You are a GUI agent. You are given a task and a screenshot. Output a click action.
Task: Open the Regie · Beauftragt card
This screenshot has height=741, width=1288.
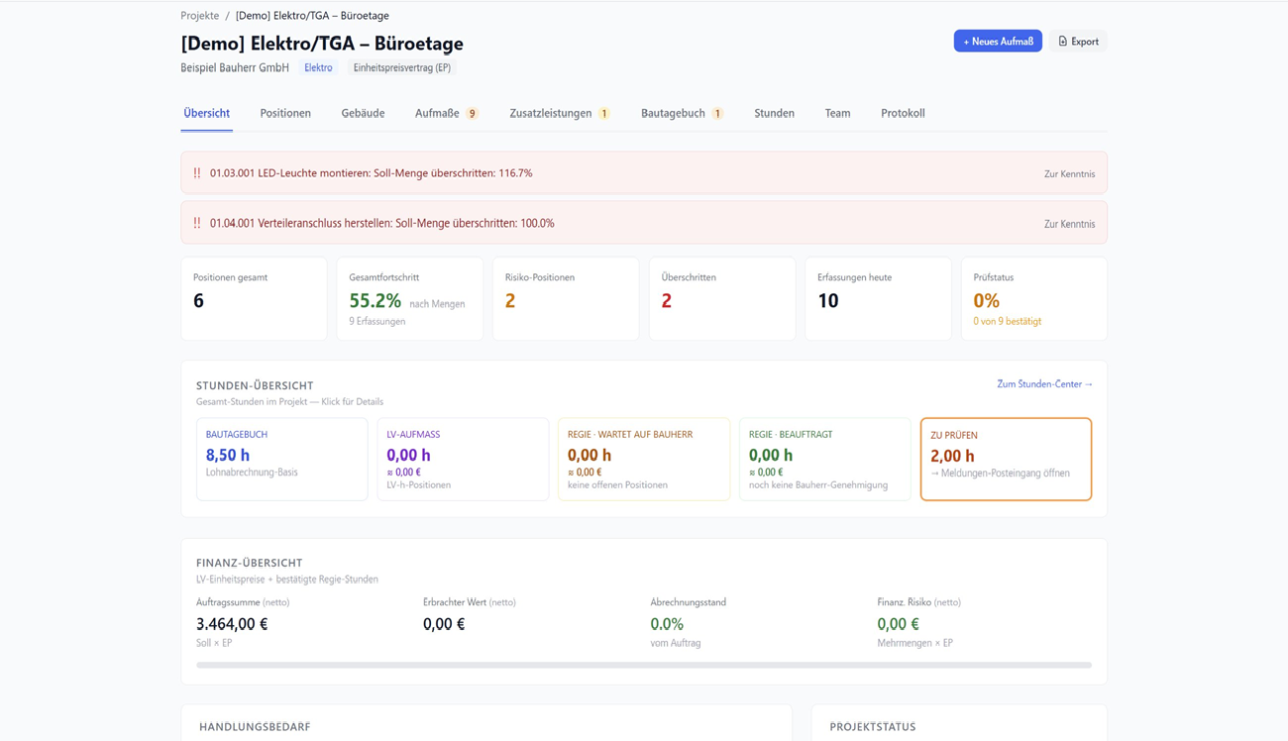824,459
